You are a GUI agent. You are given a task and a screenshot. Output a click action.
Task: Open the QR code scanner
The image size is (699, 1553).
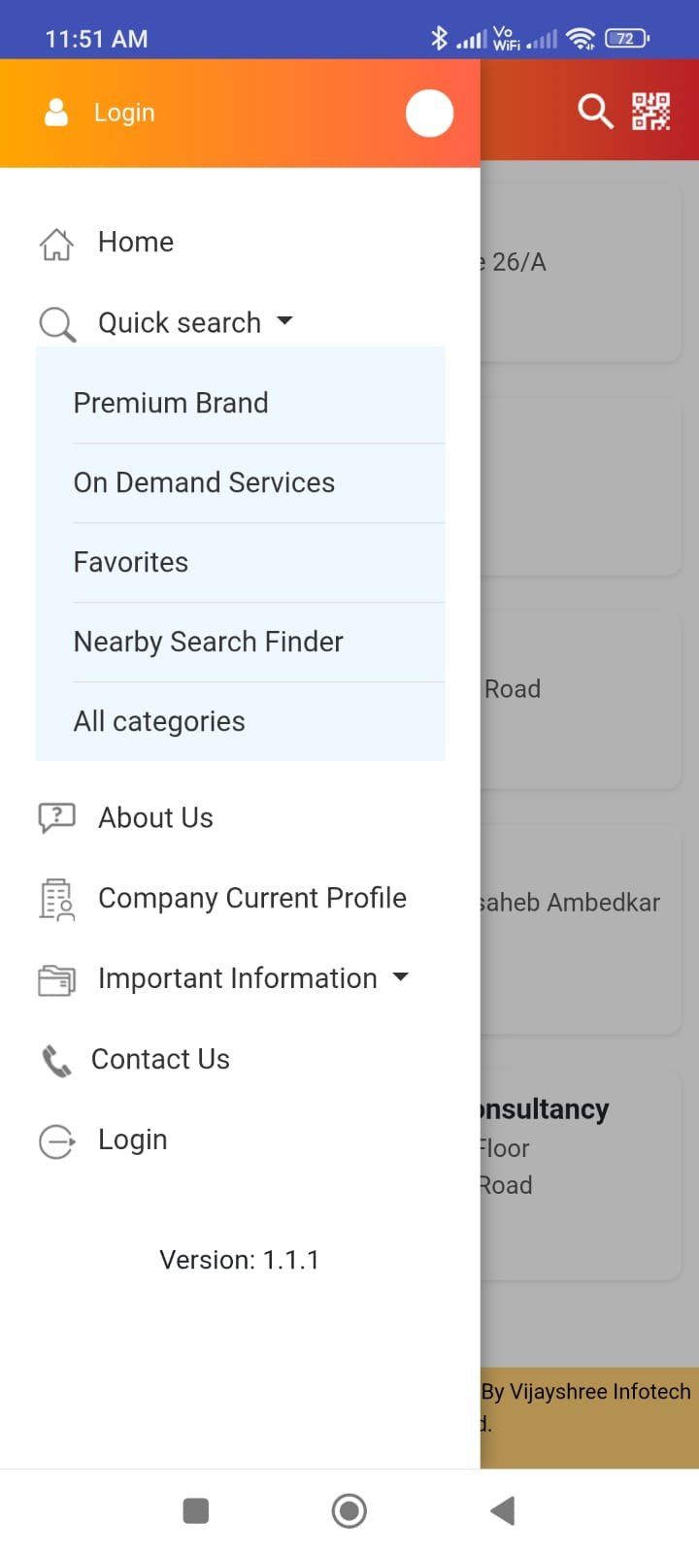[x=650, y=112]
